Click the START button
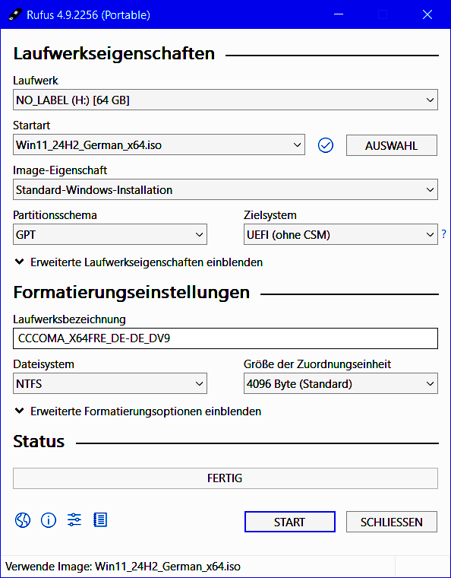 click(x=290, y=522)
